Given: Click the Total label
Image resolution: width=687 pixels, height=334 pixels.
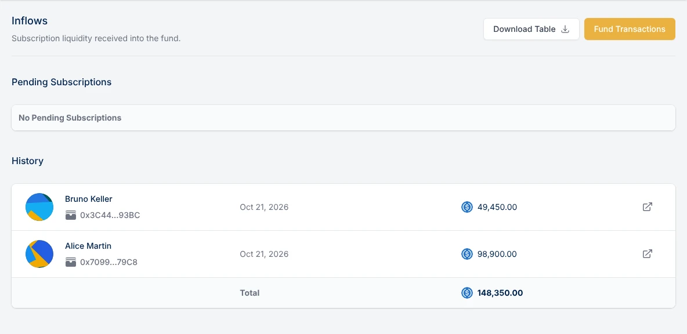Looking at the screenshot, I should coord(250,293).
